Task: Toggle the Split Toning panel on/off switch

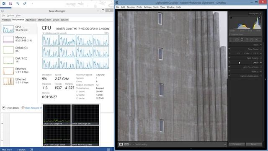Action: [x=229, y=58]
